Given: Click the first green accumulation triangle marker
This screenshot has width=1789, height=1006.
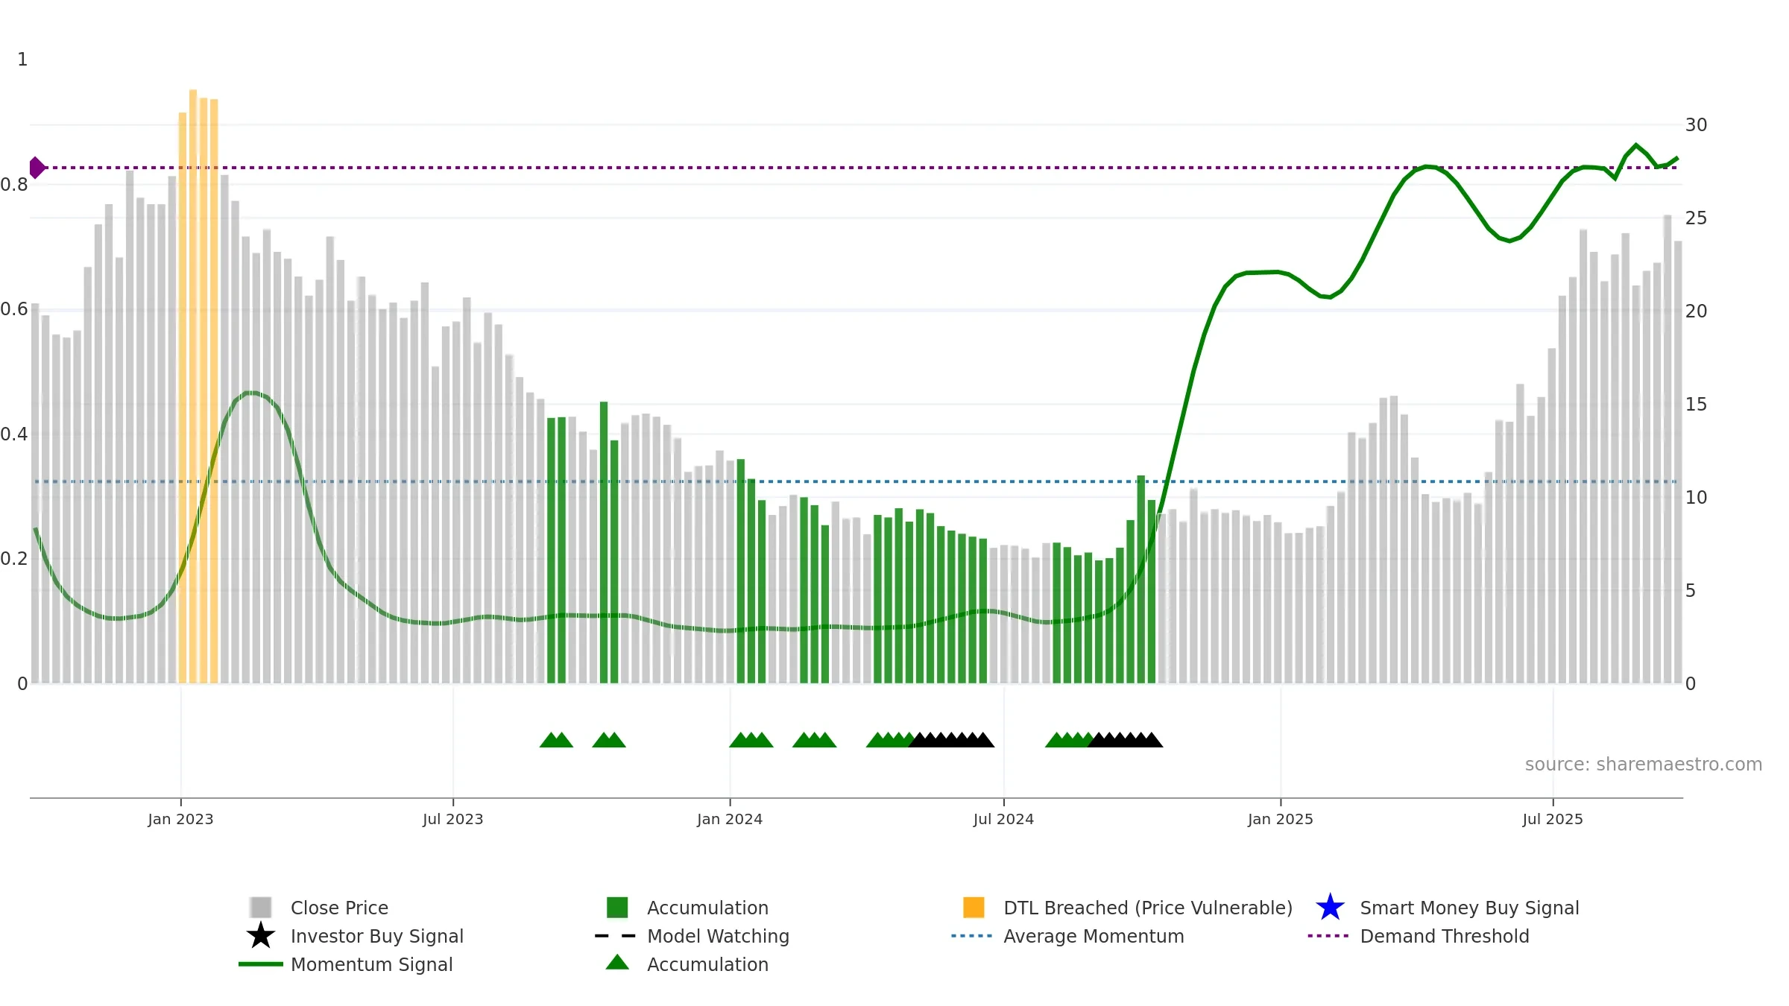Looking at the screenshot, I should [550, 739].
